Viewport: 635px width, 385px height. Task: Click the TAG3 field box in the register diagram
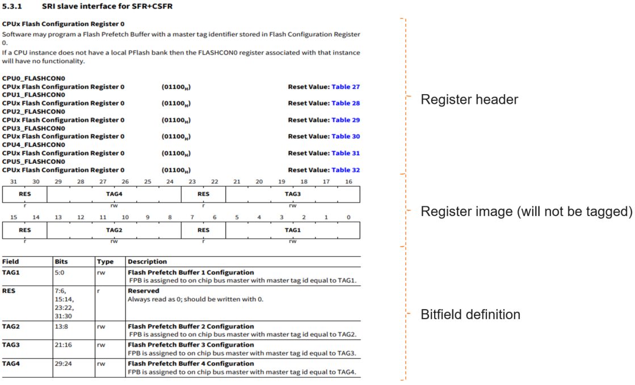point(292,194)
